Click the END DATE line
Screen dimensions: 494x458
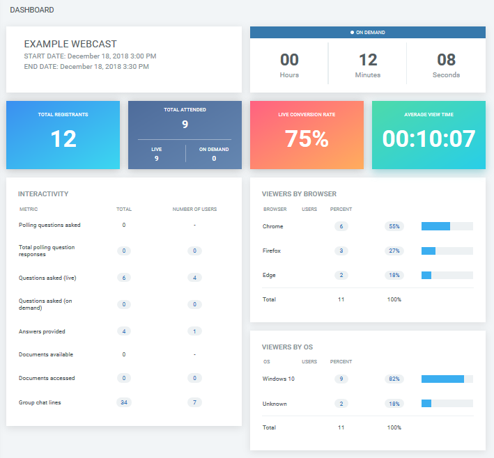[86, 66]
